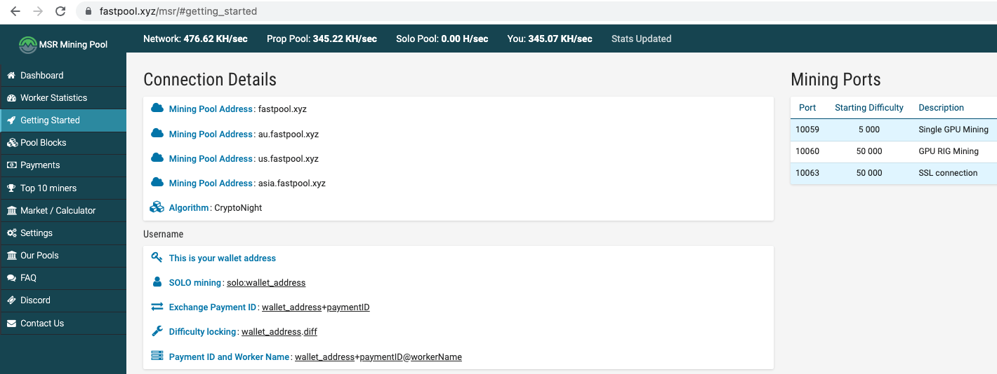Open Market / Calculator
The image size is (997, 374).
tap(63, 211)
